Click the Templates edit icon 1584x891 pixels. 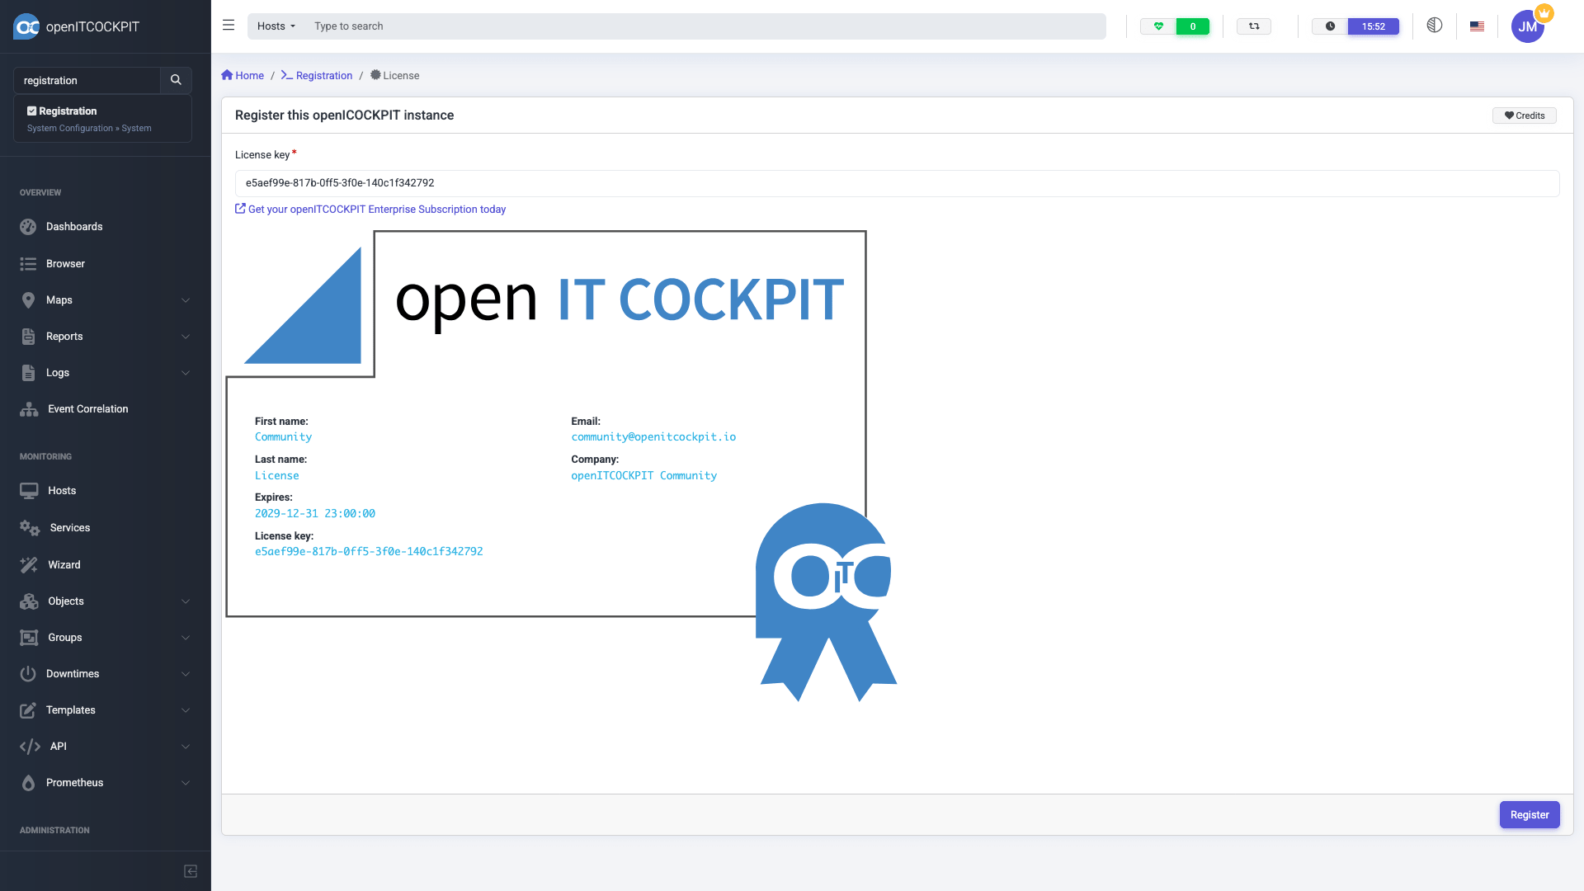click(x=28, y=710)
